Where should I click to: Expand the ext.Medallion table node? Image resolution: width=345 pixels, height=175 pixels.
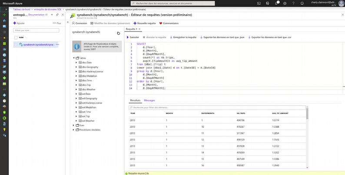point(76,107)
